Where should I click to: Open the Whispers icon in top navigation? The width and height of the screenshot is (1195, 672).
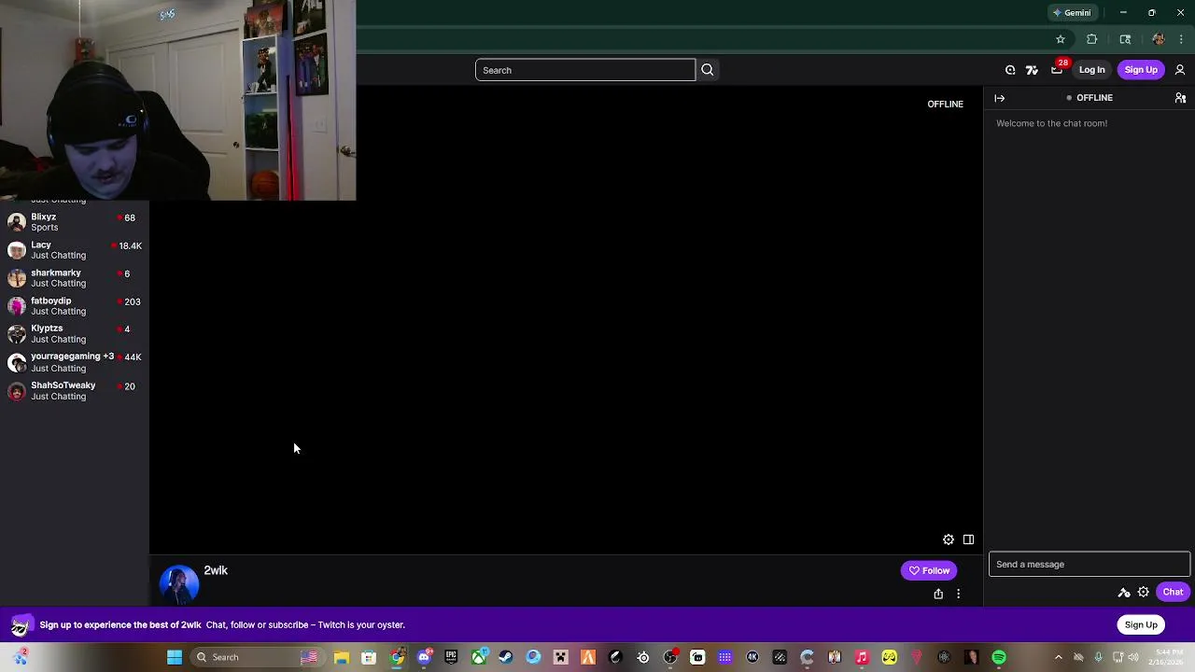tap(1010, 70)
